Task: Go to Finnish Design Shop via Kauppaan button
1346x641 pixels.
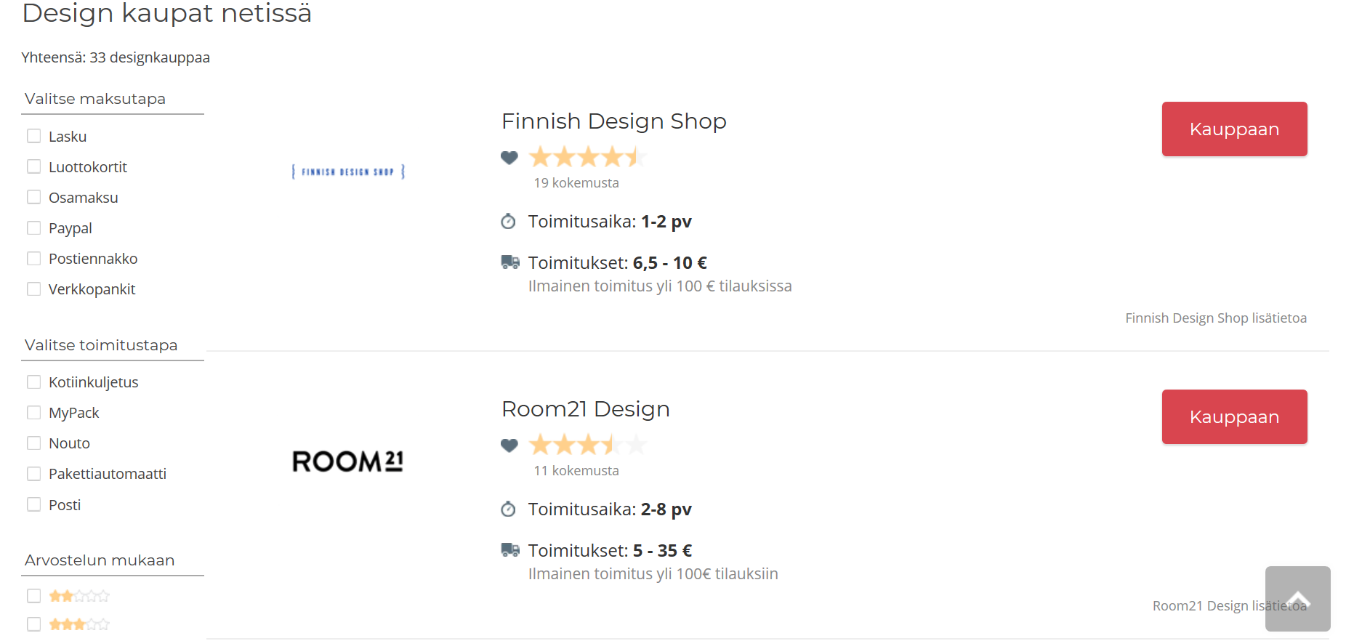Action: click(1234, 129)
